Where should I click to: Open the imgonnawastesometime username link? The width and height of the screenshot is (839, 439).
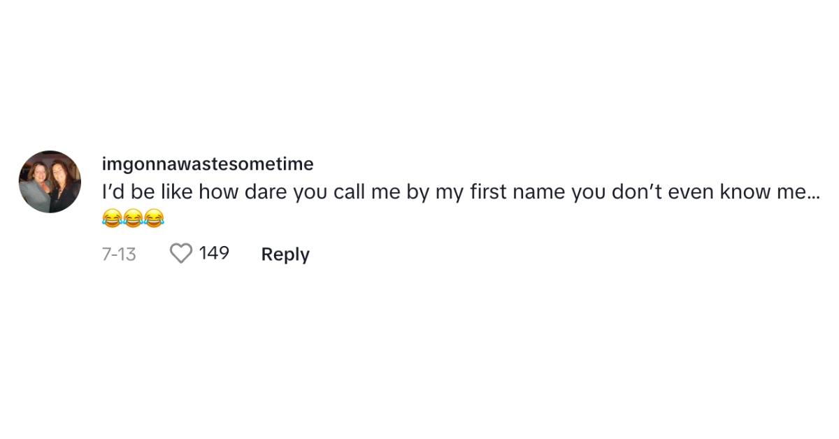pyautogui.click(x=208, y=164)
